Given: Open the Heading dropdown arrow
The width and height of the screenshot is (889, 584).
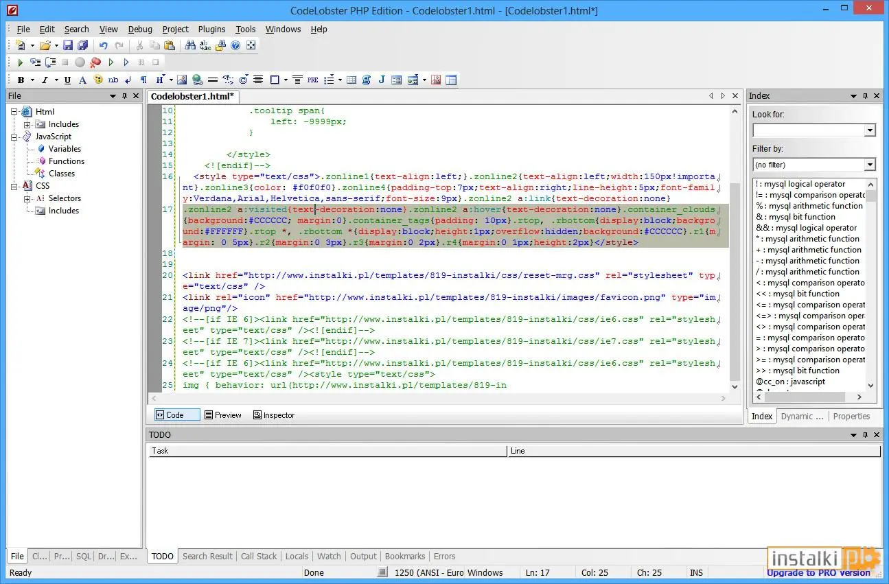Looking at the screenshot, I should click(171, 80).
